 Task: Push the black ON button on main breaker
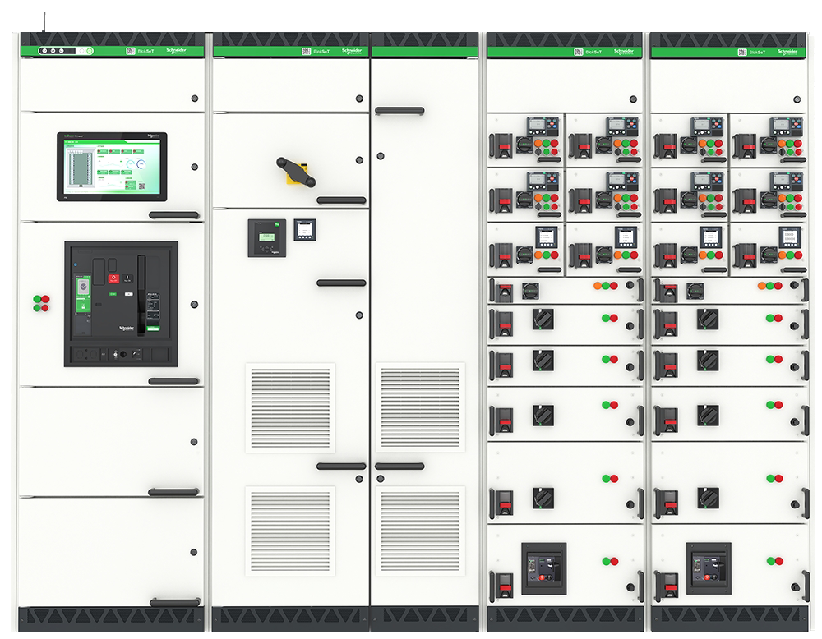[128, 278]
